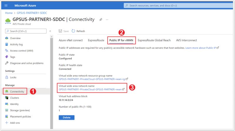Image resolution: width=235 pixels, height=131 pixels.
Task: Open the vwan-rg resource group link
Action: [92, 79]
